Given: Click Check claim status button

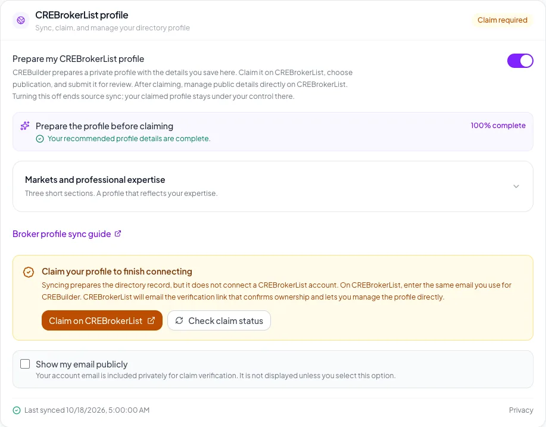Looking at the screenshot, I should point(219,320).
